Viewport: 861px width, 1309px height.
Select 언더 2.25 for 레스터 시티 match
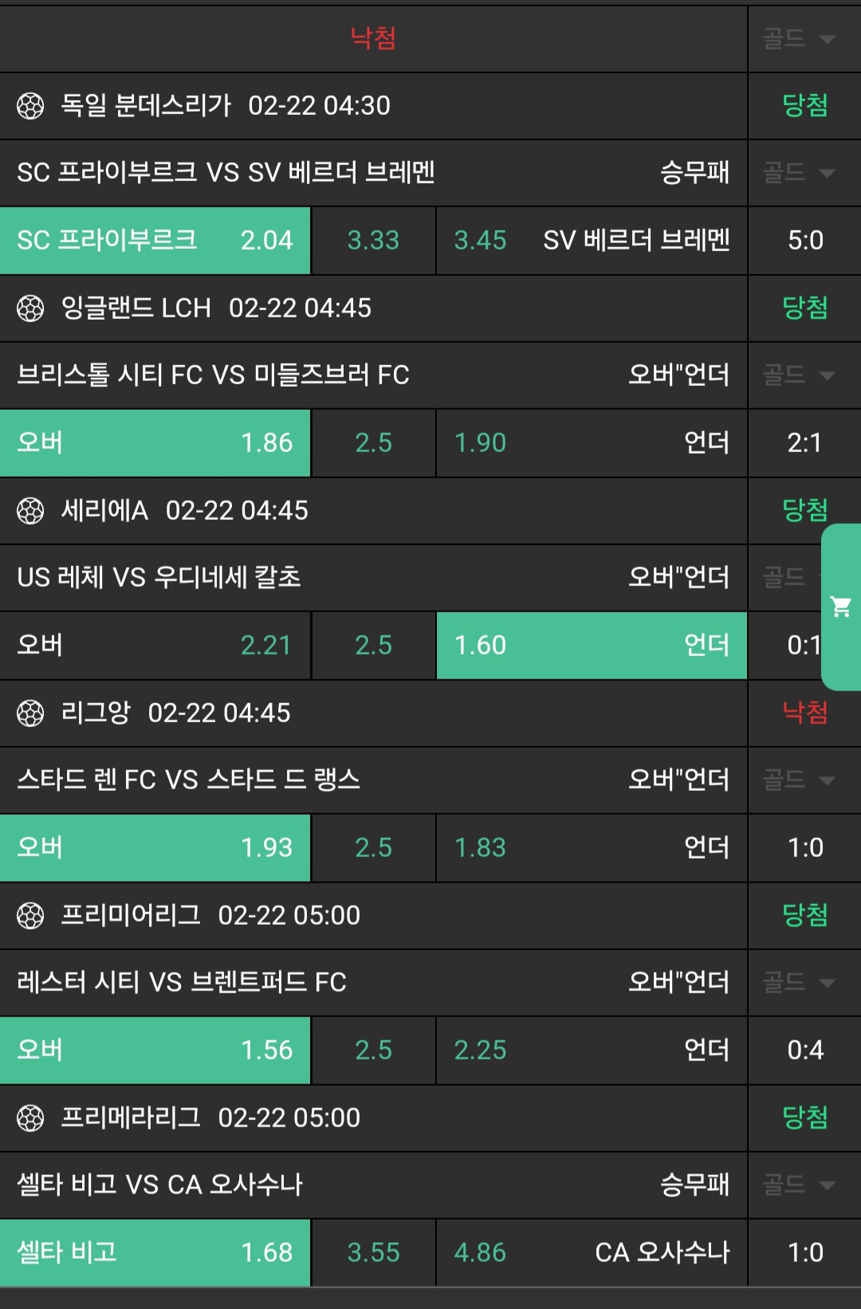pyautogui.click(x=592, y=1051)
